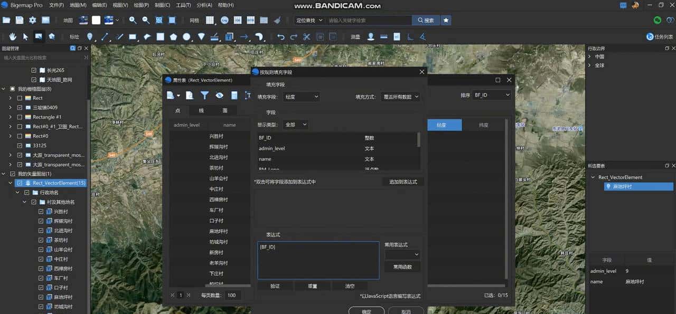This screenshot has height=314, width=676.
Task: Click the 清空 button to clear the expression
Action: tap(349, 286)
